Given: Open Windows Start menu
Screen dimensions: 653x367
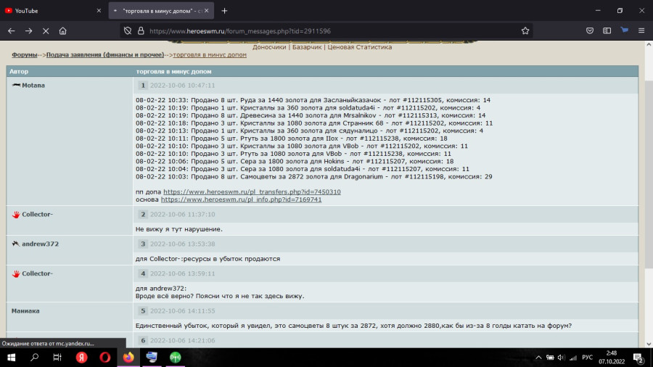Looking at the screenshot, I should [12, 358].
